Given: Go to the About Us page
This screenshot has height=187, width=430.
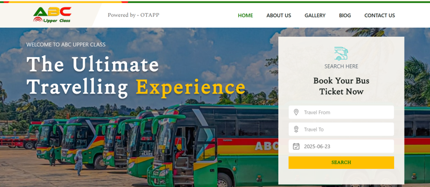Looking at the screenshot, I should (278, 16).
